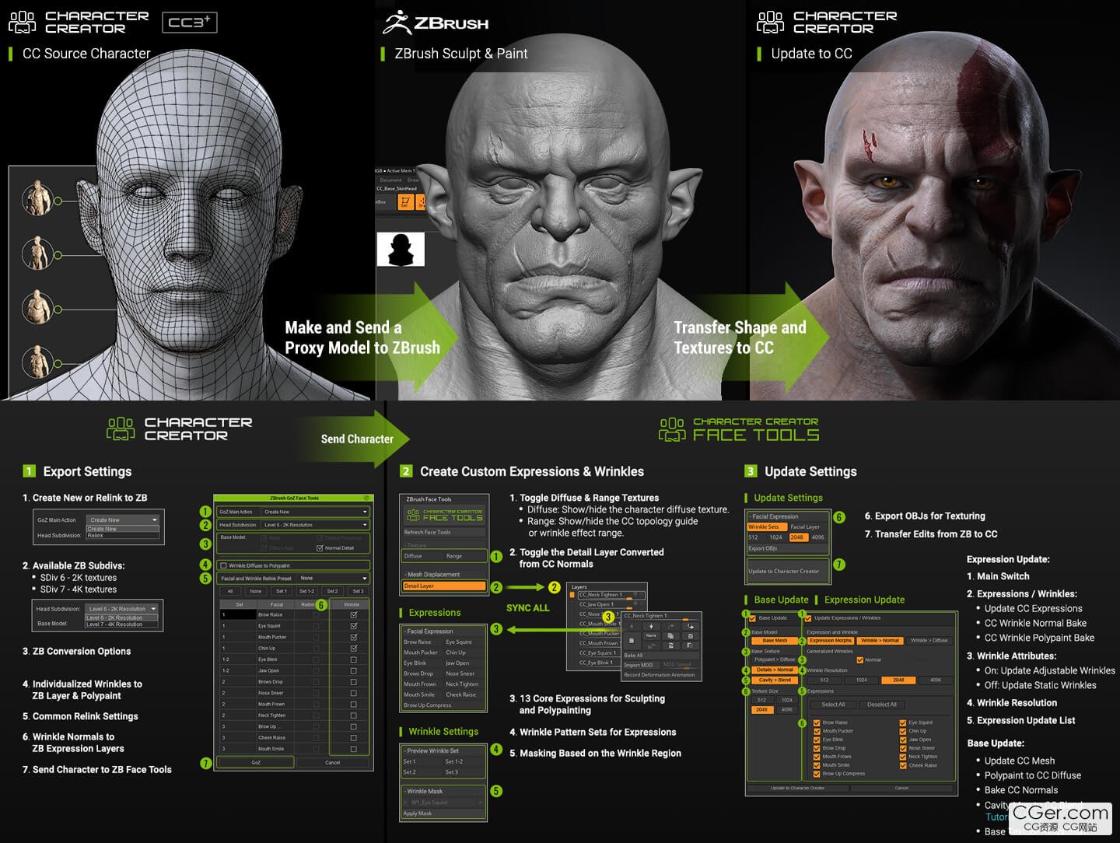The height and width of the screenshot is (843, 1120).
Task: Select the muscular male body thumbnail in the character panel
Action: pos(38,199)
